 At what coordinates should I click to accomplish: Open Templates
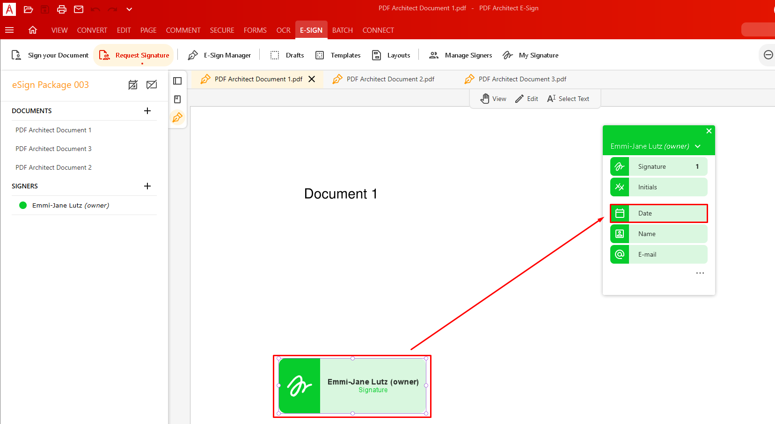337,55
